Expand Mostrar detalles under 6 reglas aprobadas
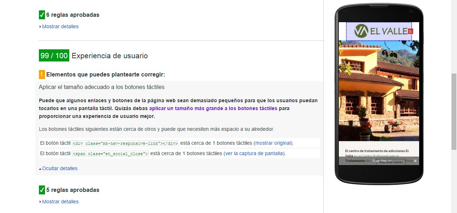 (x=60, y=26)
